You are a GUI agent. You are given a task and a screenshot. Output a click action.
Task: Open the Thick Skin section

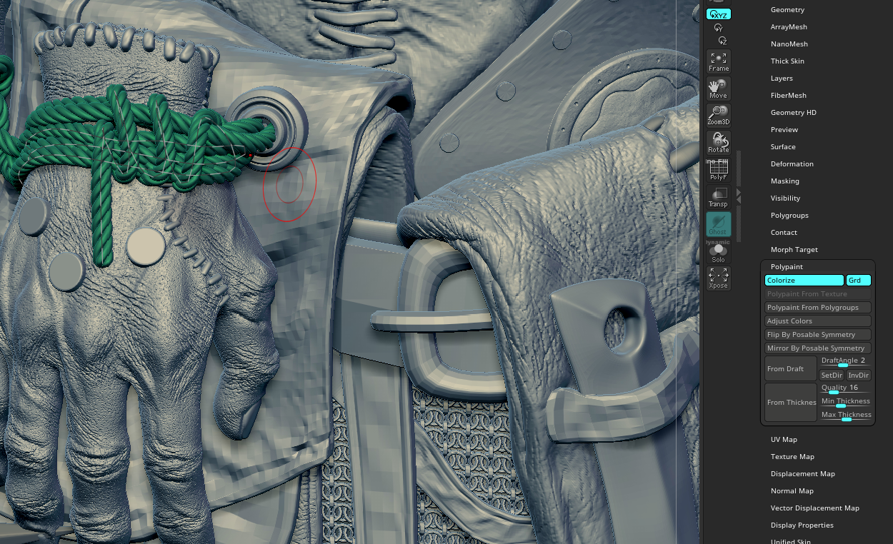tap(787, 61)
